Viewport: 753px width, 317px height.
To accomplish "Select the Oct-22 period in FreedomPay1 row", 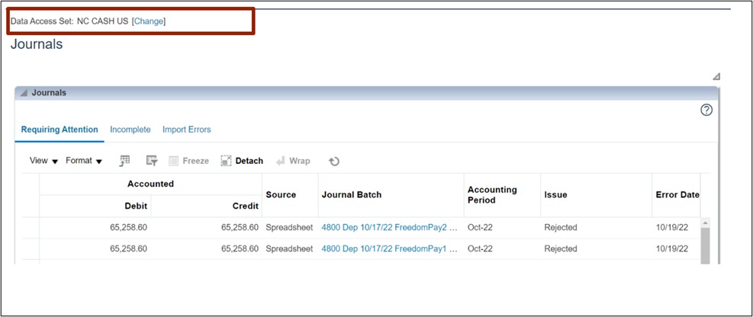I will 481,248.
